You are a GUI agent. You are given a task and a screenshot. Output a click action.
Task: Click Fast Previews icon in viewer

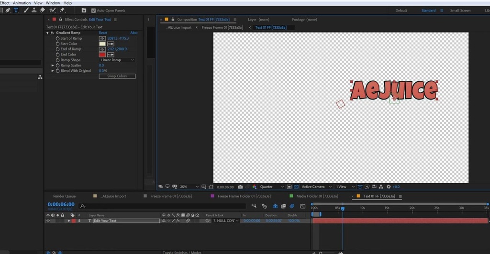pos(367,187)
